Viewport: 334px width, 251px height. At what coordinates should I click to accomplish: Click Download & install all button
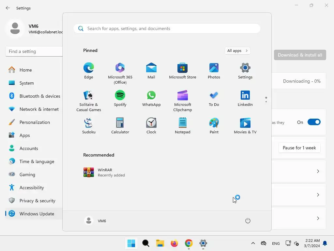pyautogui.click(x=300, y=55)
